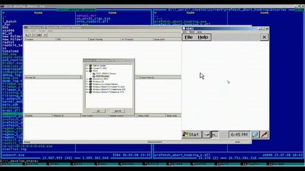
Task: Collapse the SDK1 tree node
Action: (x=87, y=71)
